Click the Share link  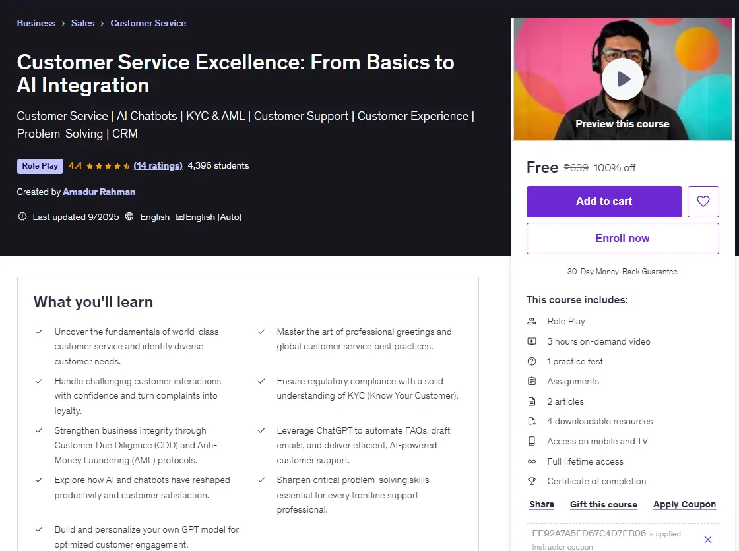coord(542,504)
